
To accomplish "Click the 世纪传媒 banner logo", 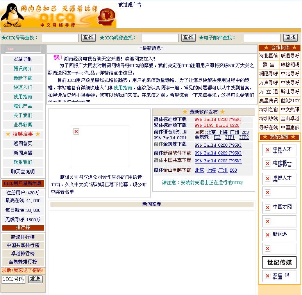I will 279,263.
